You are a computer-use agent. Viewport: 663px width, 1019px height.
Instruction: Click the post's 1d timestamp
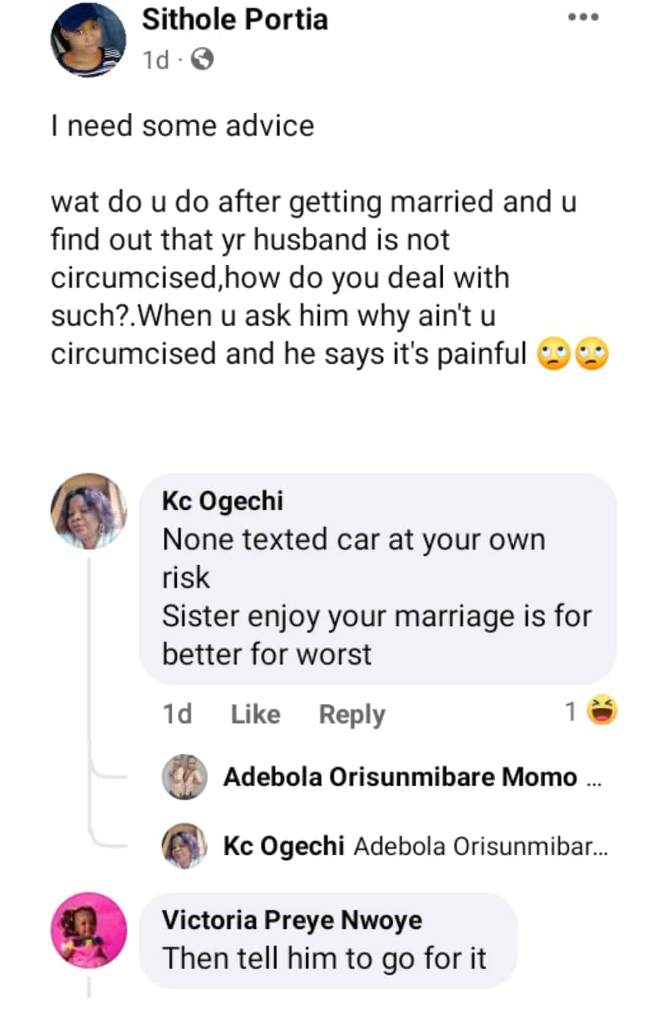[x=155, y=60]
